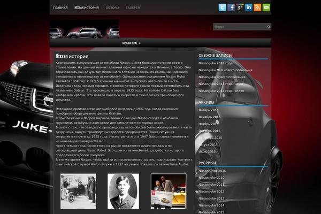Click the Архивы sidebar heading
The image size is (321, 214).
(x=207, y=102)
